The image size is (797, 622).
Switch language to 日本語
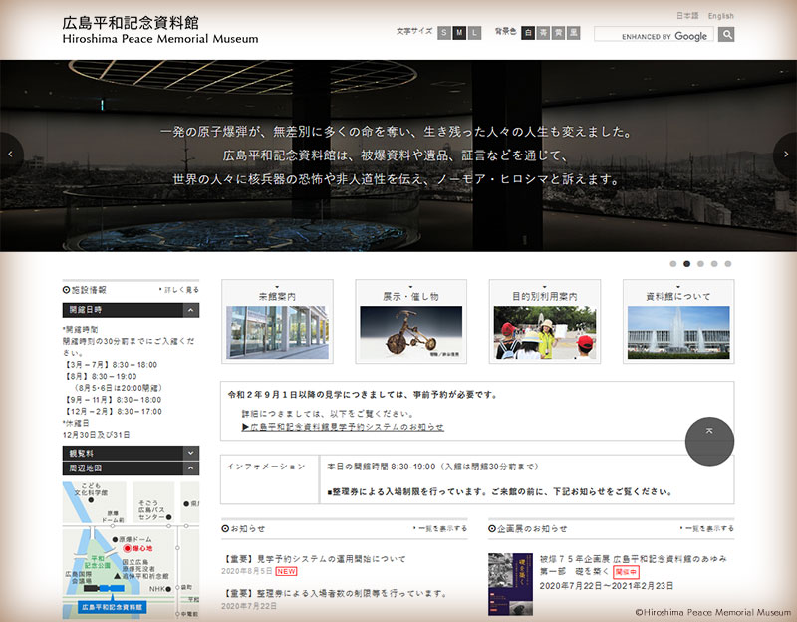coord(687,16)
